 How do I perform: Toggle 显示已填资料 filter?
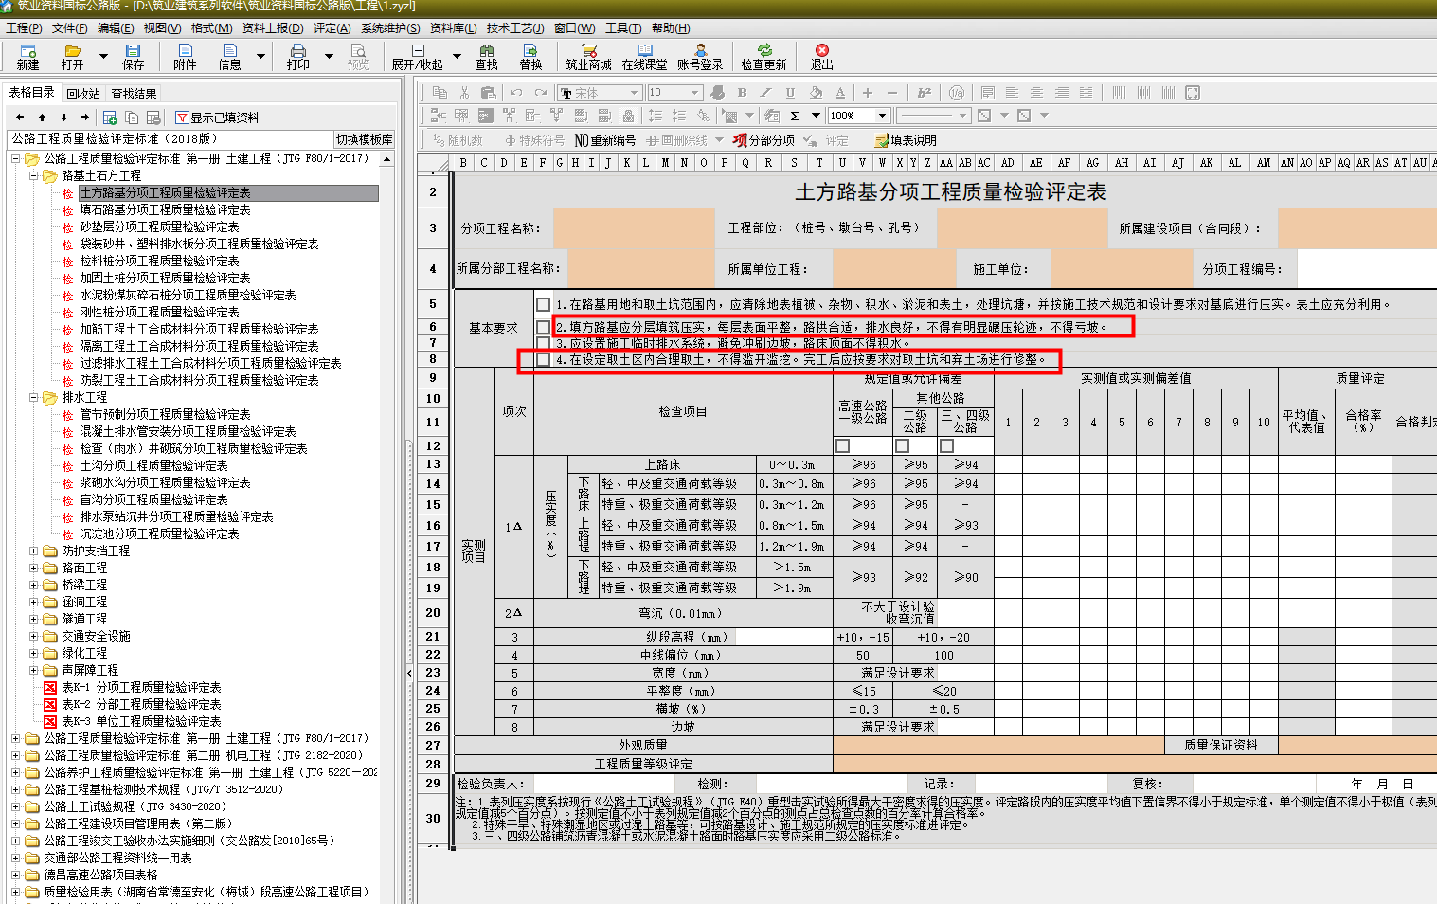pos(217,118)
